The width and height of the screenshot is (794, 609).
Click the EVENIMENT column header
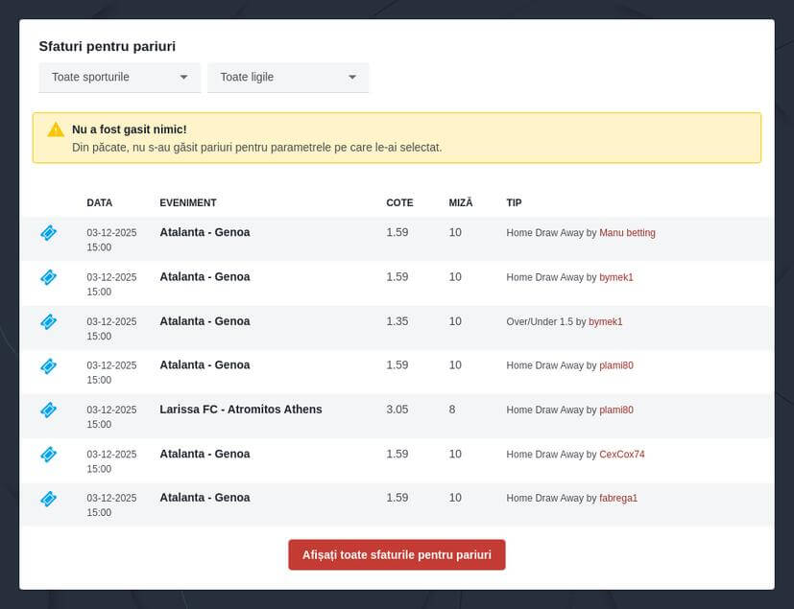188,202
